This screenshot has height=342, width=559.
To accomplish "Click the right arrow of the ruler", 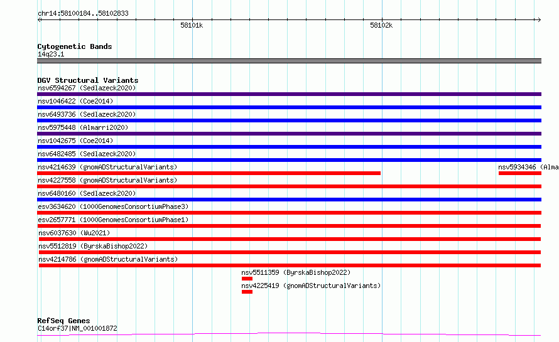I will 539,20.
